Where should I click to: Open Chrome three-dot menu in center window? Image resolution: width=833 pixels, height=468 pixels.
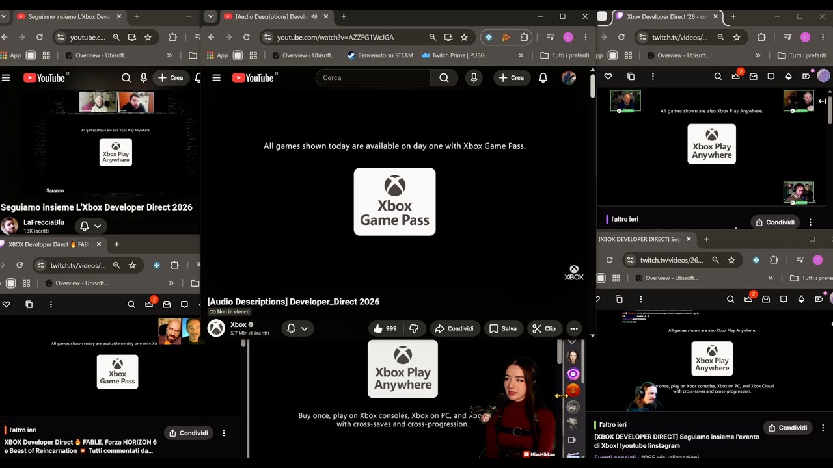pos(586,38)
